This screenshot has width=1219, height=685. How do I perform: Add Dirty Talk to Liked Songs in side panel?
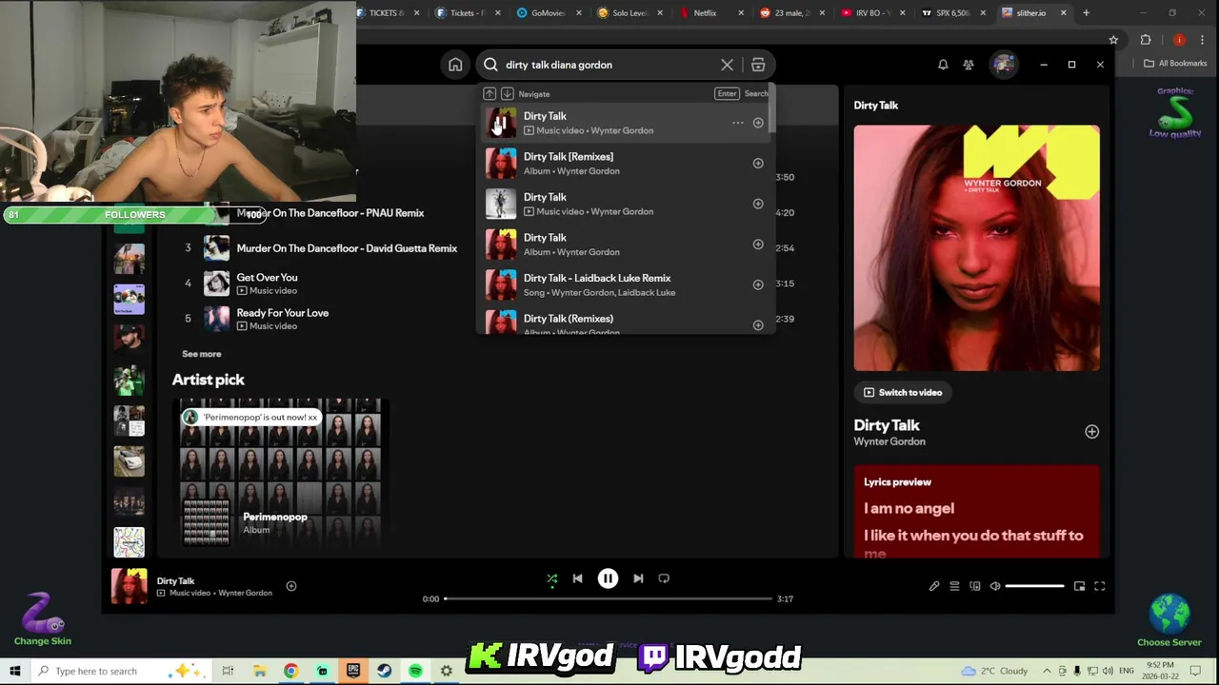click(x=1091, y=432)
